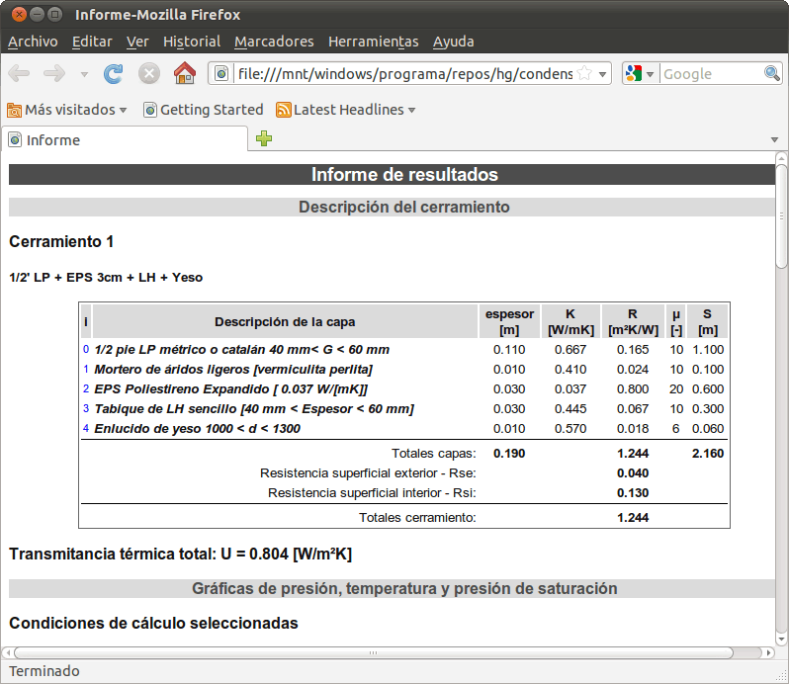Viewport: 789px width, 684px height.
Task: Open the back/forward history dropdown arrow
Action: pos(84,74)
